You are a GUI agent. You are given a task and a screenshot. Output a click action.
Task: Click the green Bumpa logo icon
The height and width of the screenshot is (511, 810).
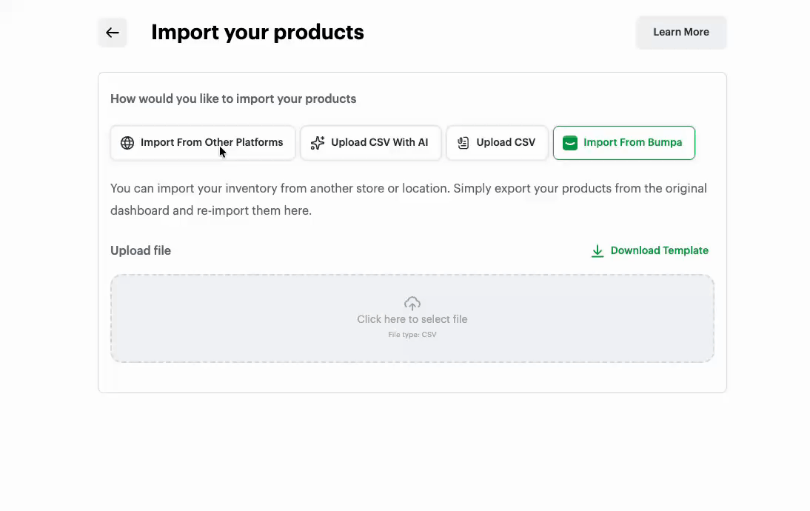(x=569, y=143)
